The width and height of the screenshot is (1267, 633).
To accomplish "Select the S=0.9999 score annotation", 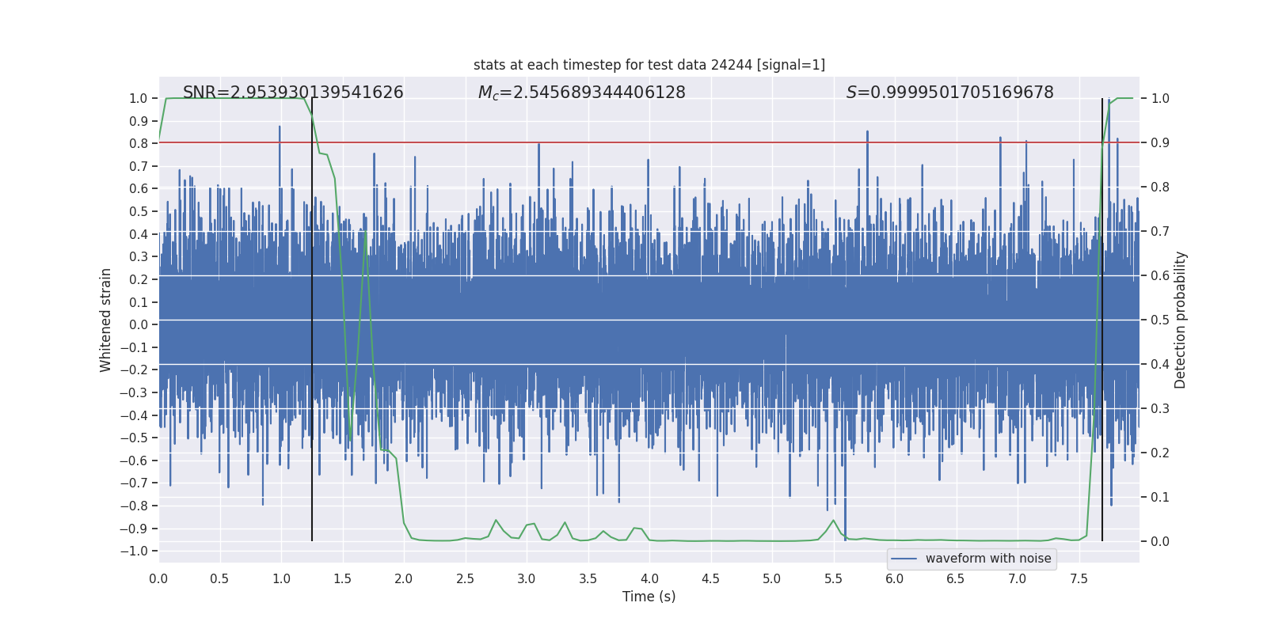I will point(949,93).
